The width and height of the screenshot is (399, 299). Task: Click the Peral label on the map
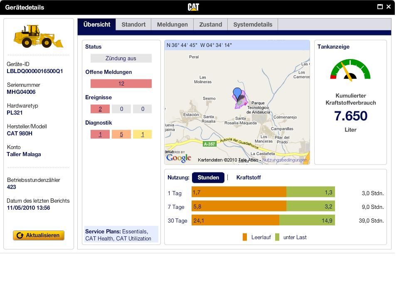point(194,57)
